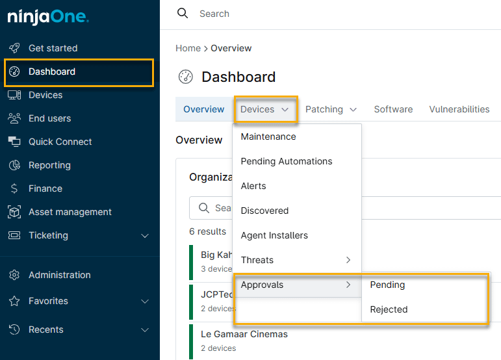This screenshot has width=501, height=360.
Task: Select Pending Automations menu item
Action: click(x=286, y=161)
